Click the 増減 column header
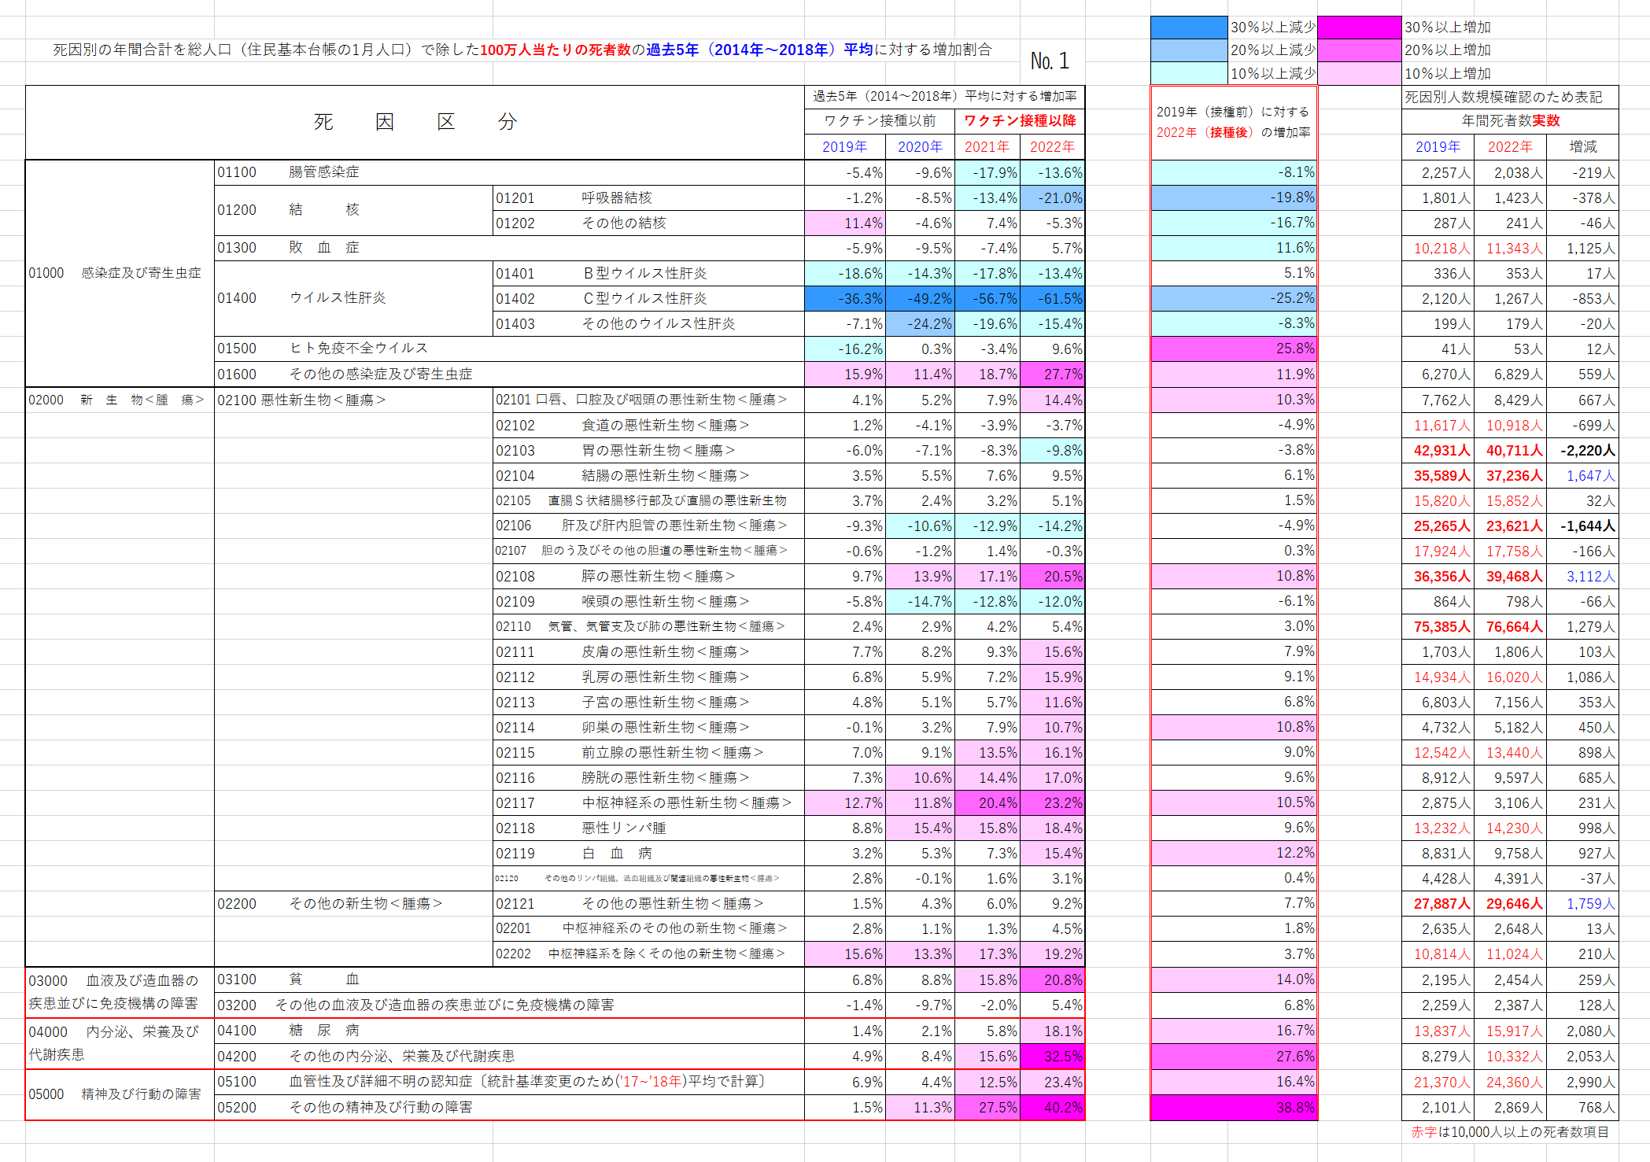 pos(1582,147)
